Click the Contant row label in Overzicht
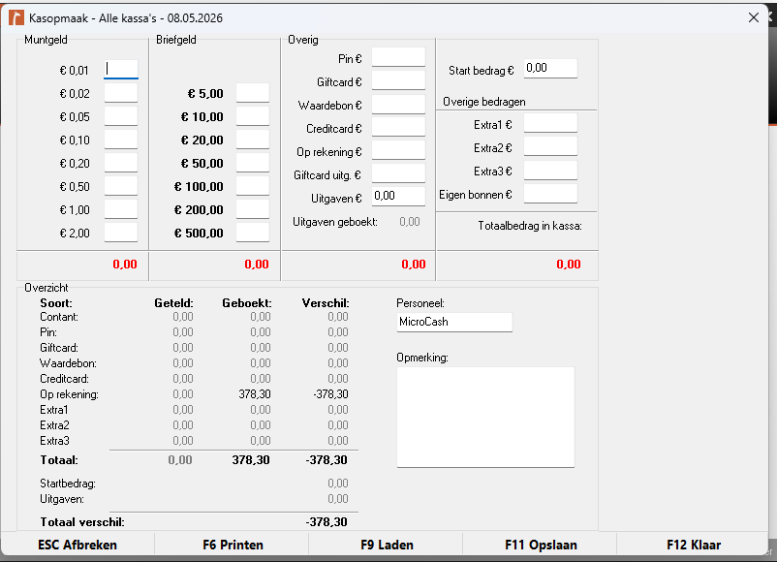Image resolution: width=777 pixels, height=562 pixels. [59, 317]
